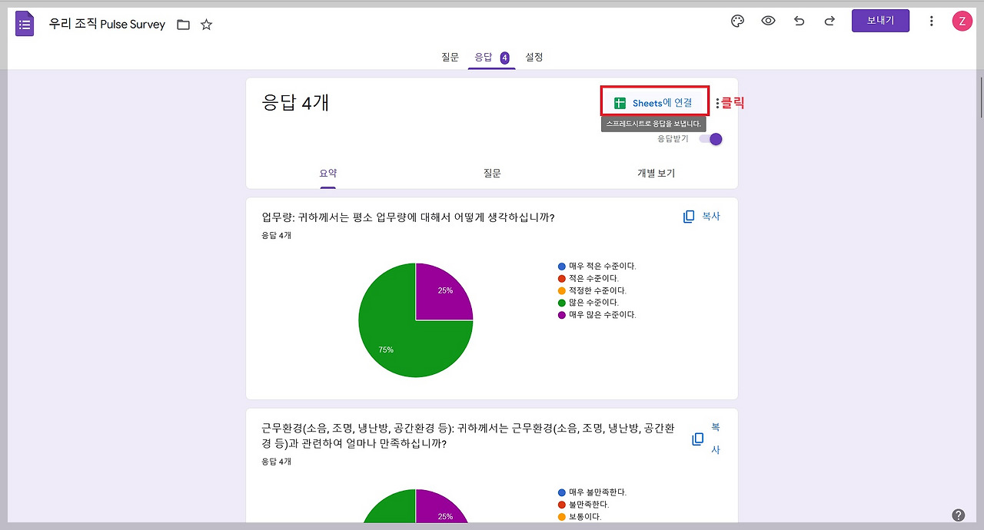The height and width of the screenshot is (530, 984).
Task: Click legend entry 매우 불만족한다.
Action: [x=592, y=492]
